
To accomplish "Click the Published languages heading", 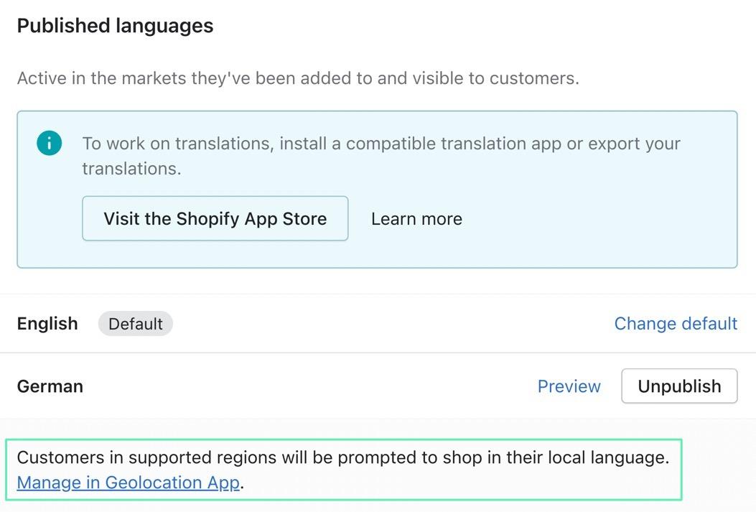I will (x=115, y=26).
